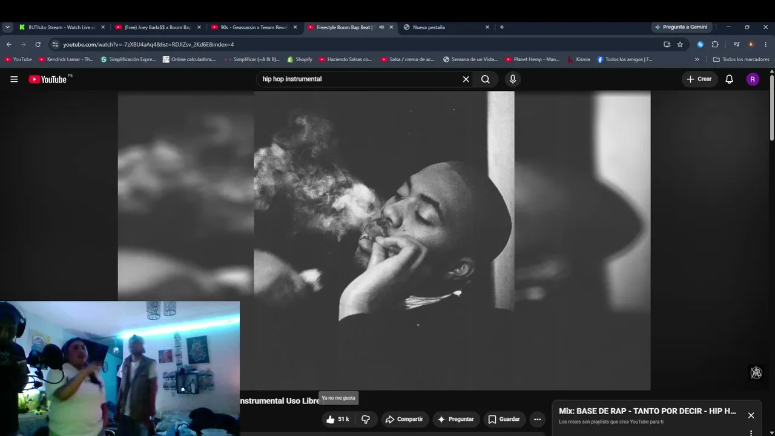Like the video (51 k)
The width and height of the screenshot is (775, 436).
click(337, 419)
